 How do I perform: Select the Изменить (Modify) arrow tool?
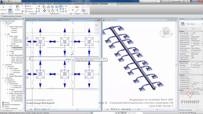tap(3, 8)
